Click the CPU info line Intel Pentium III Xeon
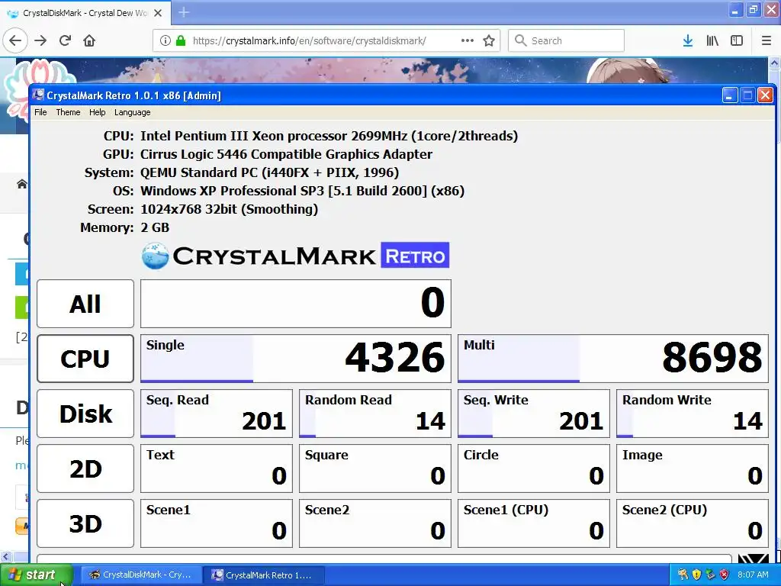Viewport: 781px width, 586px height. coord(329,136)
